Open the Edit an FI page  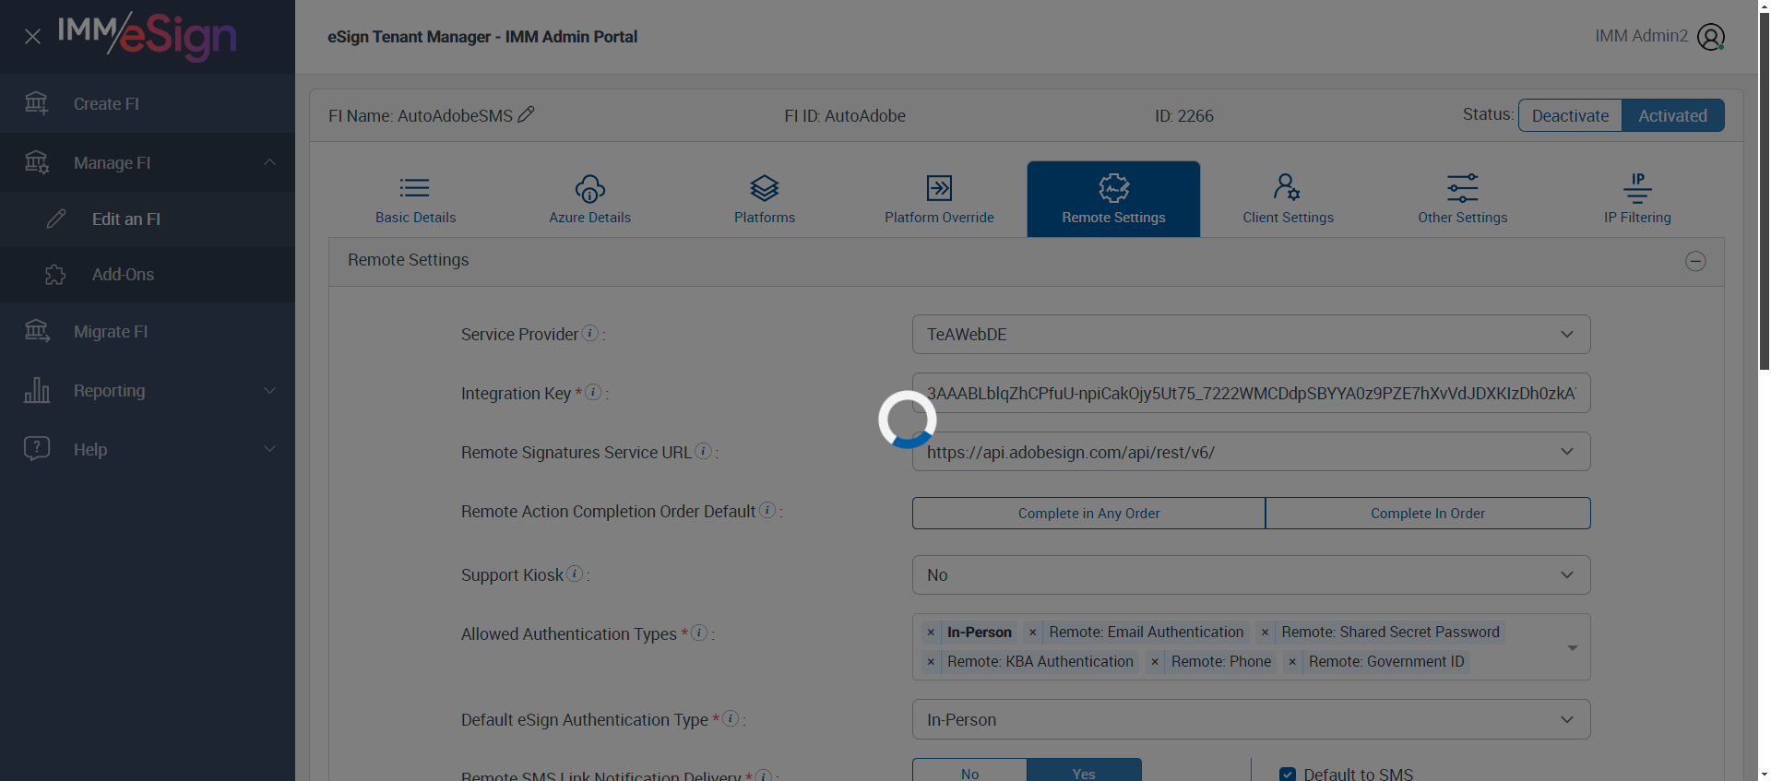tap(148, 219)
